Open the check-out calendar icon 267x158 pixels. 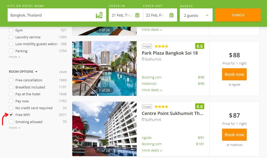click(171, 15)
